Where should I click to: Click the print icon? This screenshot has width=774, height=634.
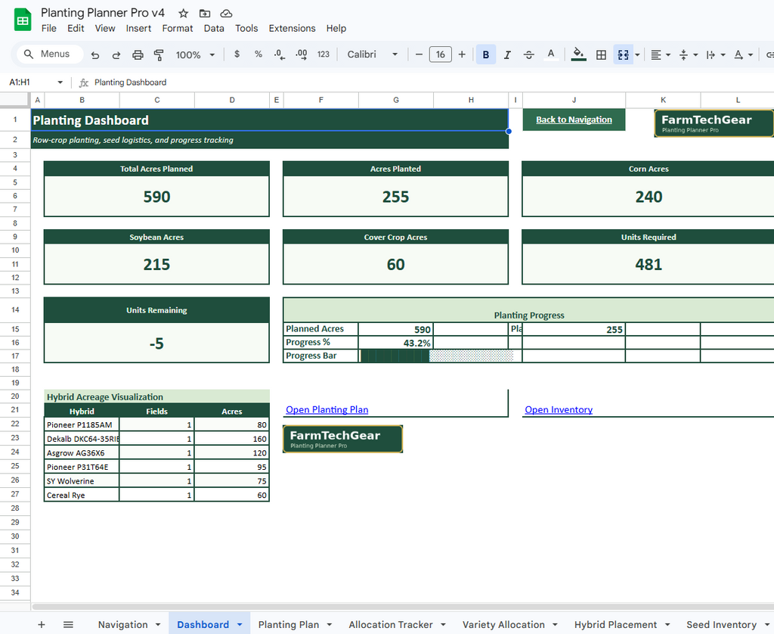click(x=137, y=54)
